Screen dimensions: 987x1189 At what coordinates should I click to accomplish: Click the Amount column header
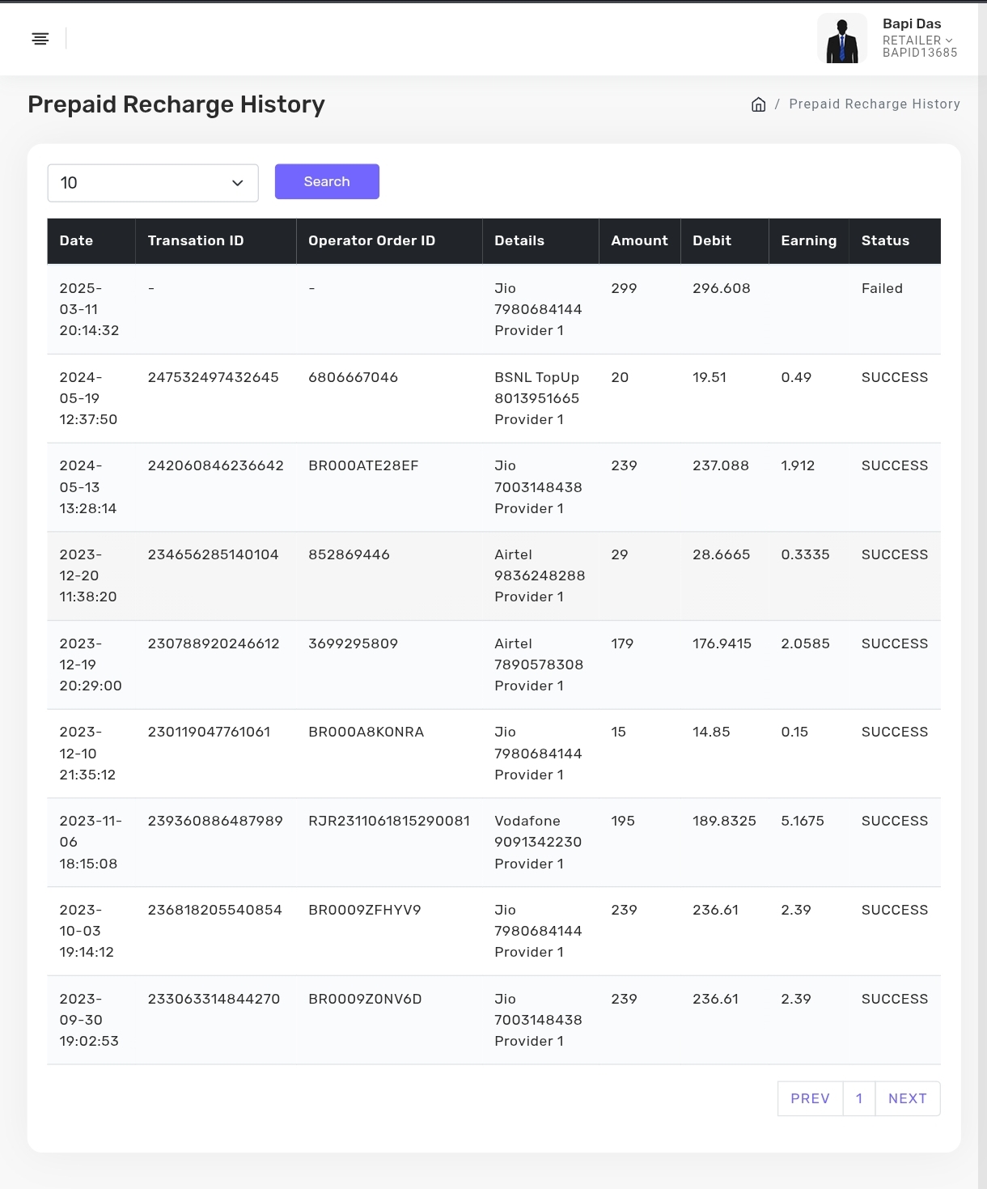click(x=639, y=241)
